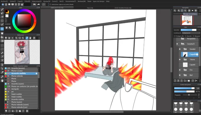
Task: Click the canvas horizontal scrollbar
Action: 106,112
